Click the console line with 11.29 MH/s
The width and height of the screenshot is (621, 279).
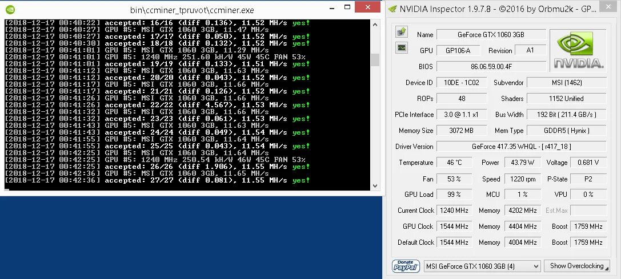137,50
